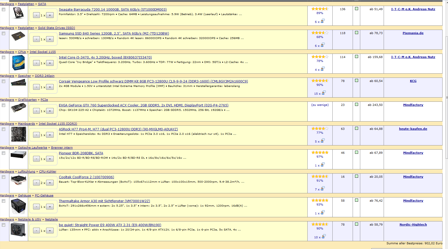448x249 pixels.
Task: Decrease quantity of Cooltek CoolForce 2
Action: [36, 183]
